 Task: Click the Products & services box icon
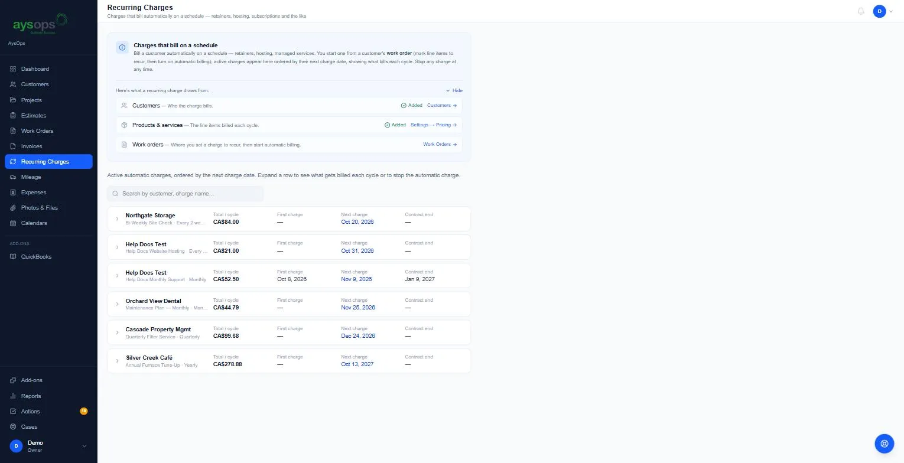pos(124,125)
